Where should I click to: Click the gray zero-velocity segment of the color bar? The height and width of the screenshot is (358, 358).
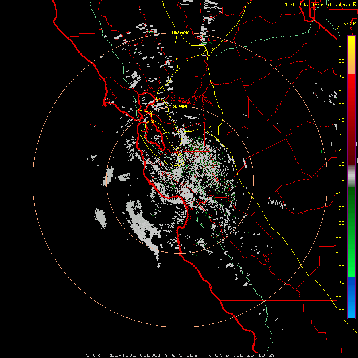pyautogui.click(x=351, y=177)
